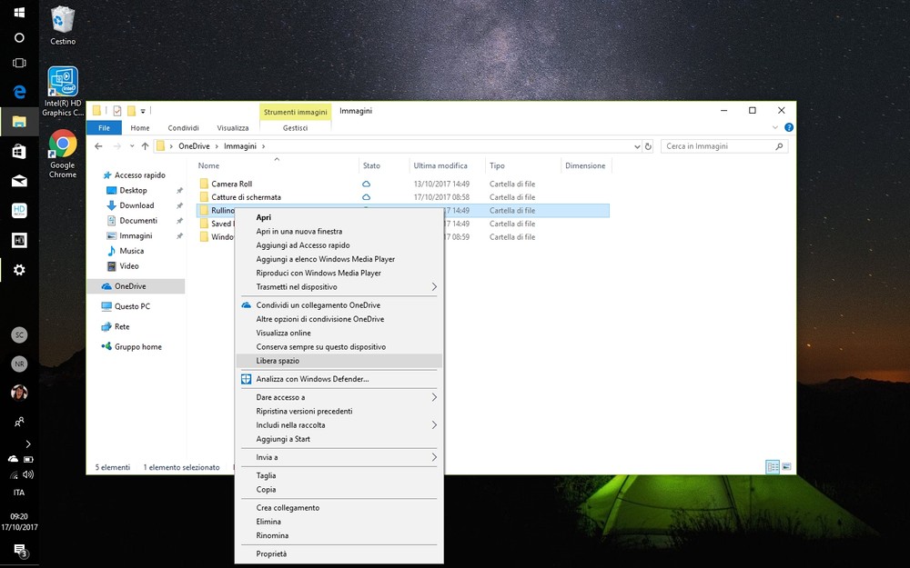
Task: Click the File Explorer help question mark icon
Action: [788, 128]
